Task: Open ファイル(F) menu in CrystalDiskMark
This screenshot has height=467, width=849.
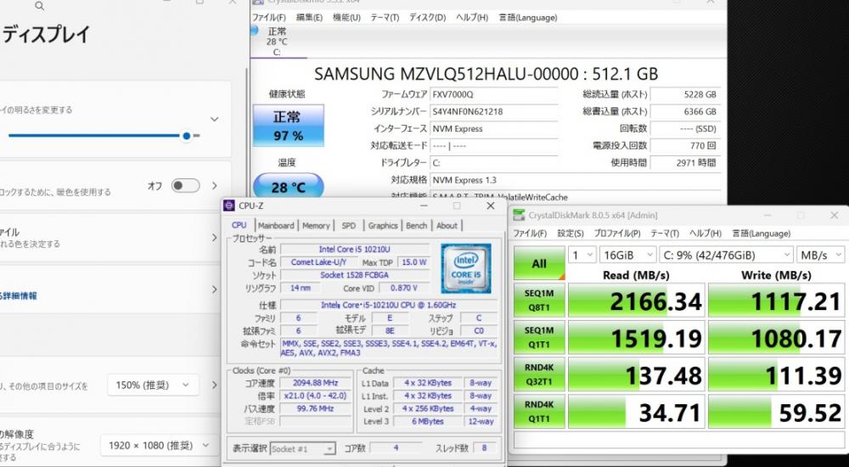Action: [530, 233]
